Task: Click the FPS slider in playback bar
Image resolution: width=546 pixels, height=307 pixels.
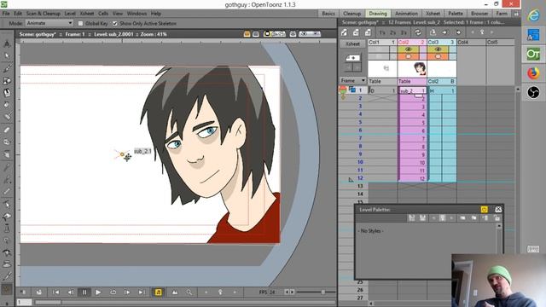Action: click(x=317, y=292)
